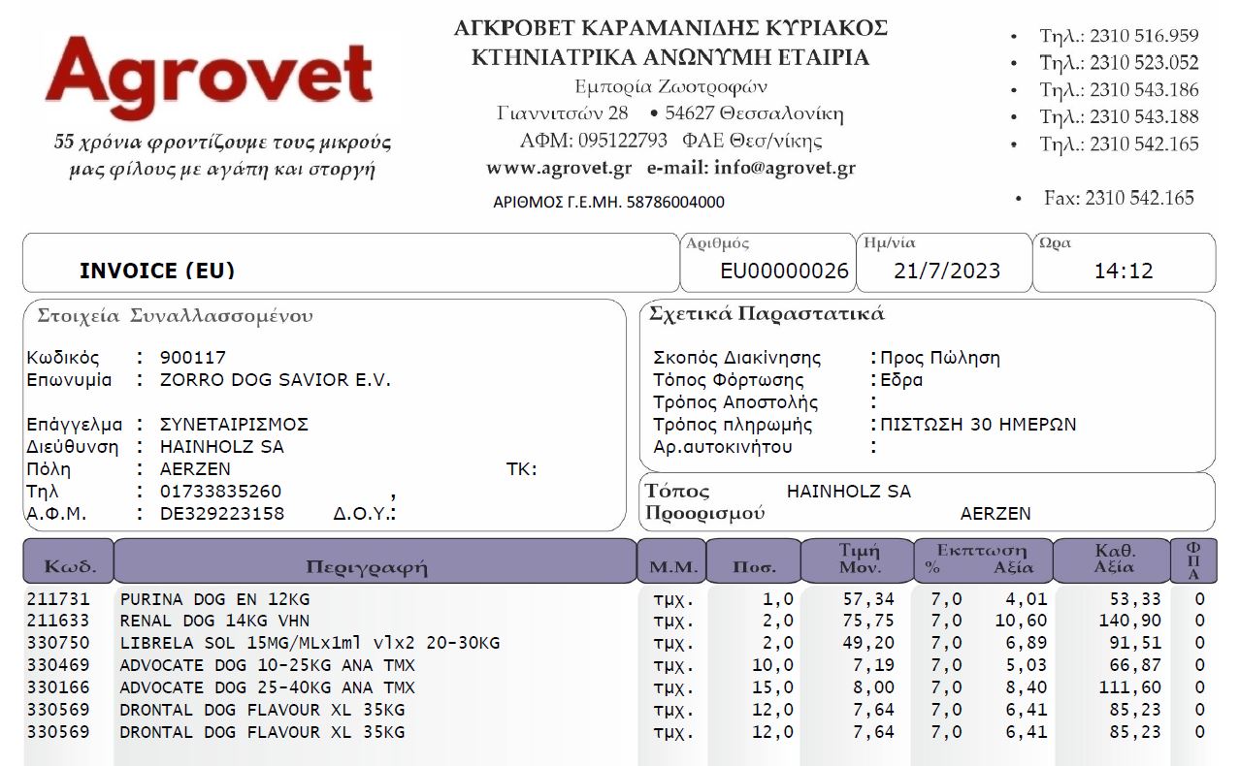The width and height of the screenshot is (1240, 766).
Task: Open the www.agrovet.gr website link
Action: click(x=559, y=168)
